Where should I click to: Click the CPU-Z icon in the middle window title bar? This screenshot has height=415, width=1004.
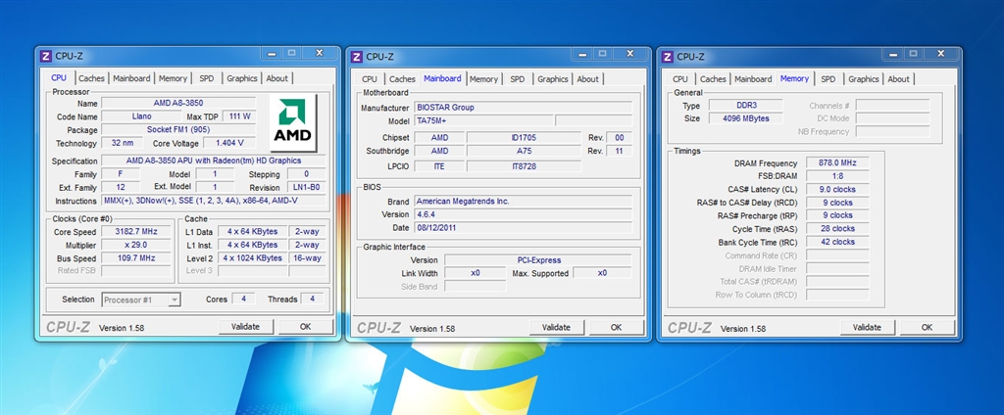[x=357, y=57]
